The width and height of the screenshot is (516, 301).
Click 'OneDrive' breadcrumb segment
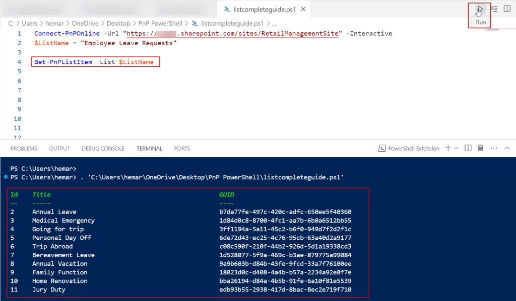(85, 23)
